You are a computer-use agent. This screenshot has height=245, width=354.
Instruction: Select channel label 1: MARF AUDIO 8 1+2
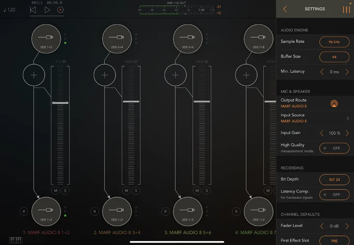point(46,232)
